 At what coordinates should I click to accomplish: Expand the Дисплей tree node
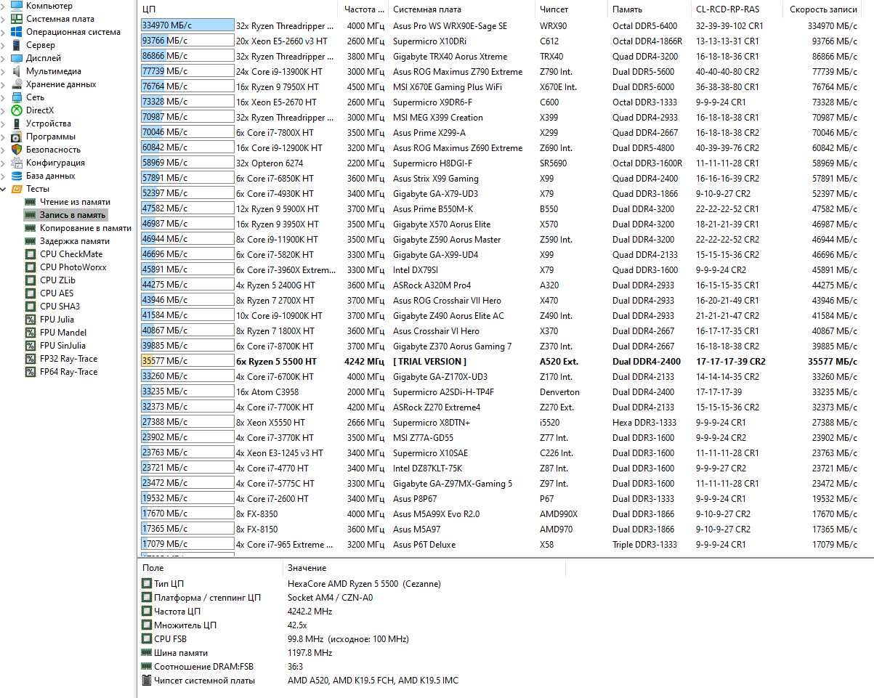click(x=4, y=58)
